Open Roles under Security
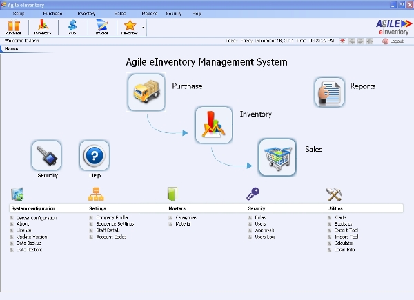This screenshot has width=414, height=300. [x=260, y=217]
